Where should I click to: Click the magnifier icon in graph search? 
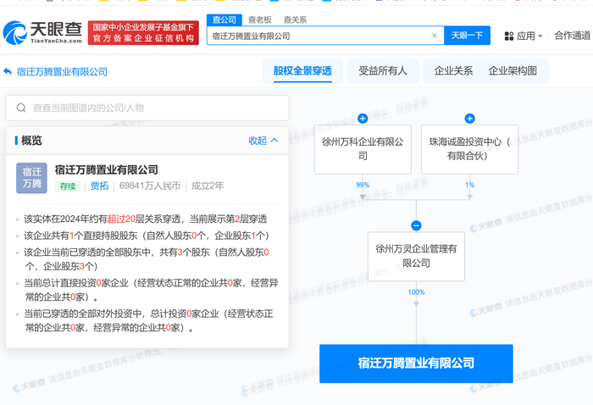[x=21, y=108]
